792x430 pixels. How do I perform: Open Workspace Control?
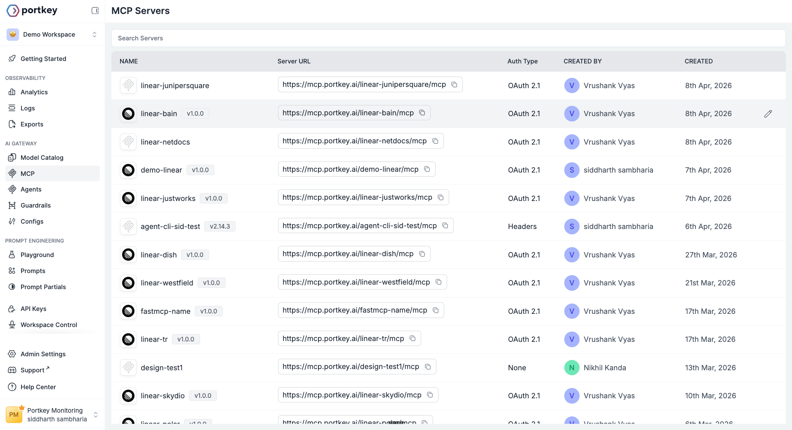point(52,325)
